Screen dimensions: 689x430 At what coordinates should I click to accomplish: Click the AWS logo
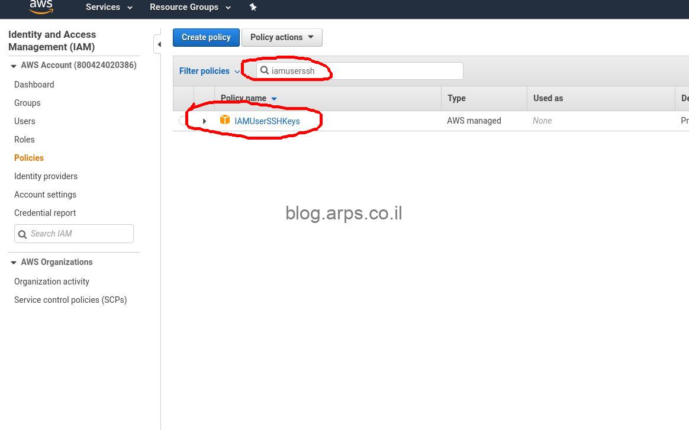point(41,7)
